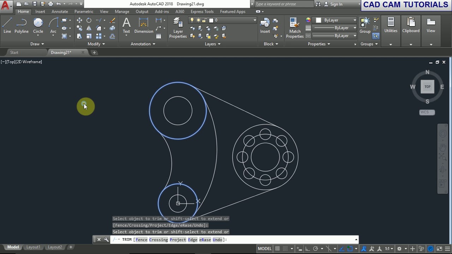The height and width of the screenshot is (254, 452).
Task: Click the Insert block icon
Action: click(265, 26)
